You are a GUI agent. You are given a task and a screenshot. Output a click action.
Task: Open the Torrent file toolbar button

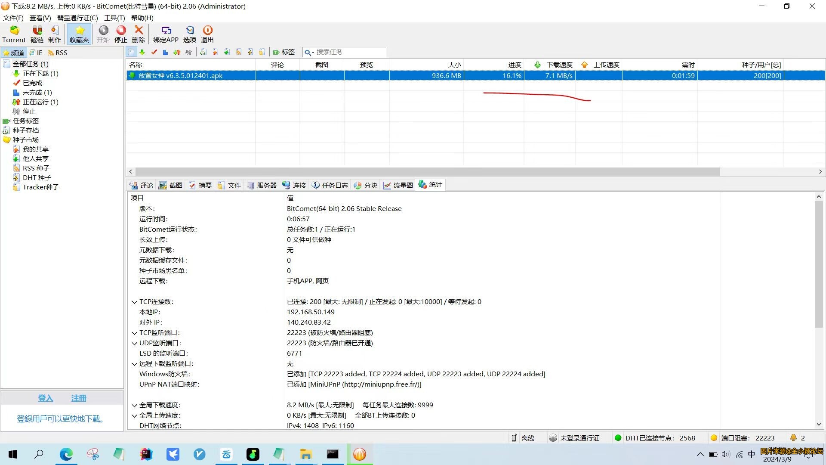[x=14, y=34]
